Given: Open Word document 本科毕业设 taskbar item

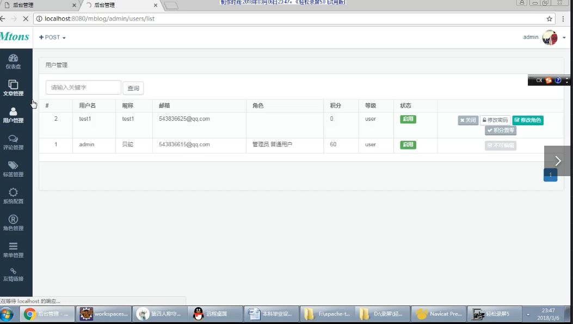Looking at the screenshot, I should (x=271, y=314).
